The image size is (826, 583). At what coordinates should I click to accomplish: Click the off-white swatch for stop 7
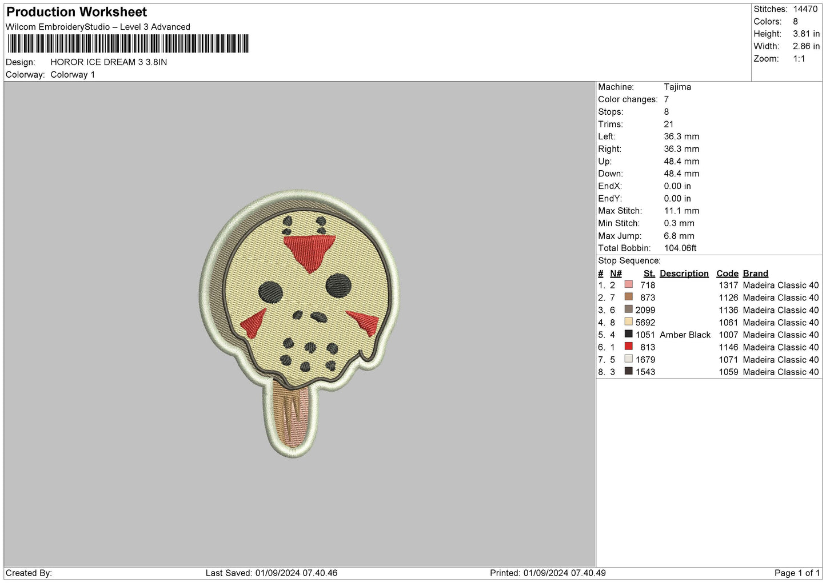tap(629, 359)
